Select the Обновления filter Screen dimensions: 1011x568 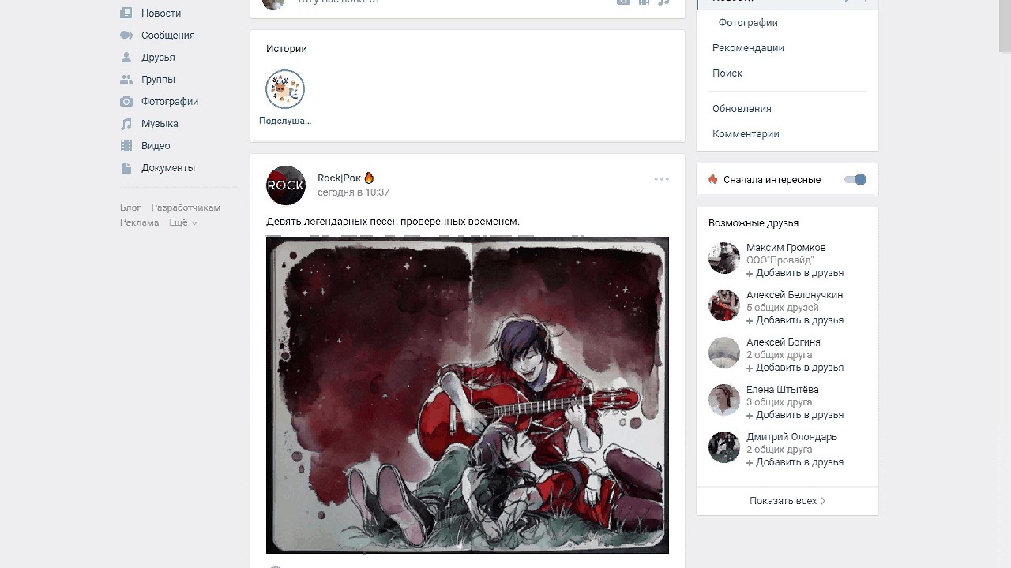[742, 109]
